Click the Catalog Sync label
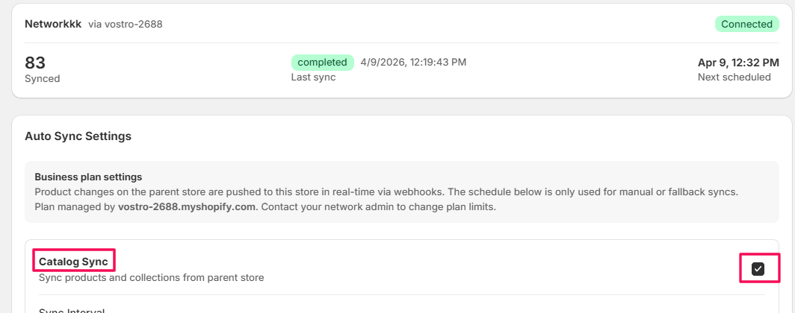The image size is (795, 313). 73,262
